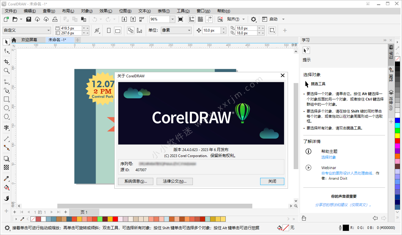Viewport: 402px width, 235px height.
Task: Open the 单位 像素 units dropdown
Action: click(176, 30)
